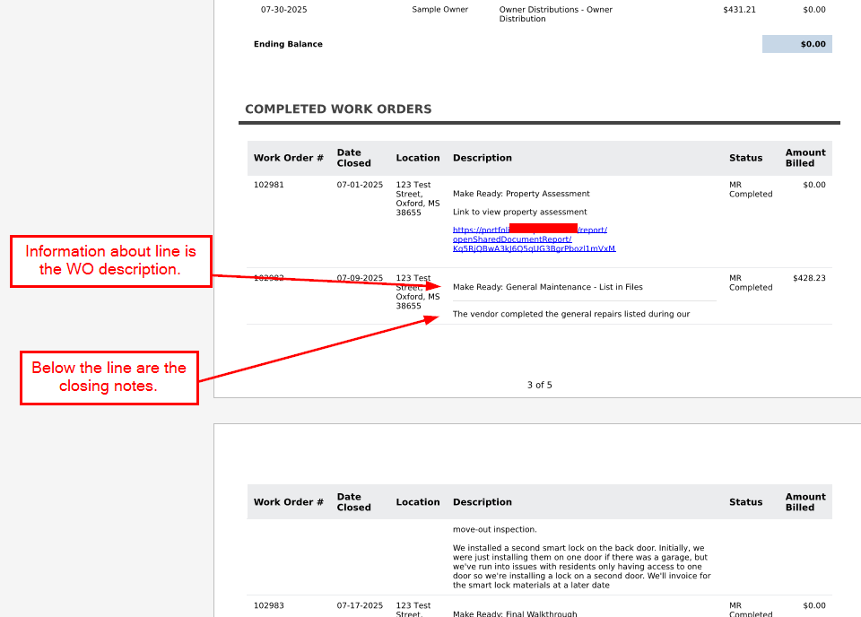Click the highlighted $0.00 ending balance cell
The image size is (861, 617).
[x=796, y=44]
